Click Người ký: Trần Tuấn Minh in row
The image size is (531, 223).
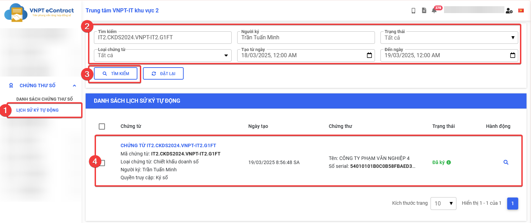coord(148,170)
